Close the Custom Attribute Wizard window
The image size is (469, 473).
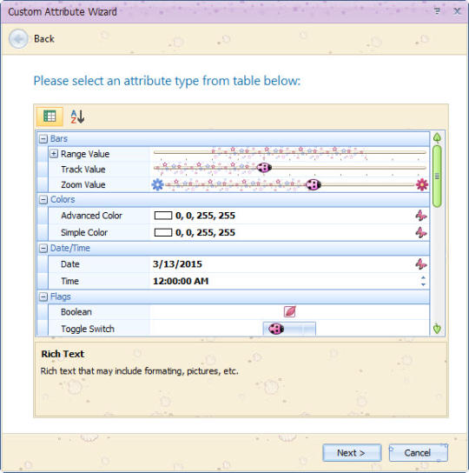(457, 11)
